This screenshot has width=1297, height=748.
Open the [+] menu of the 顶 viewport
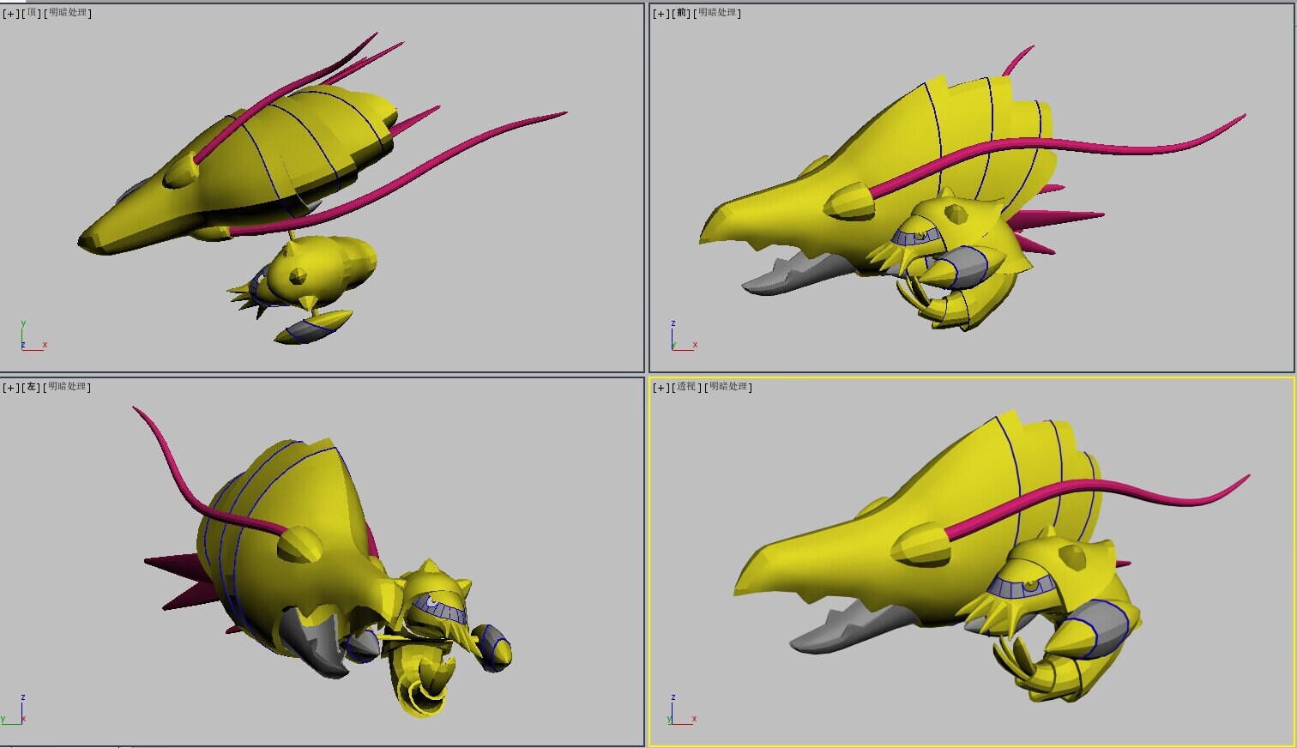coord(10,13)
